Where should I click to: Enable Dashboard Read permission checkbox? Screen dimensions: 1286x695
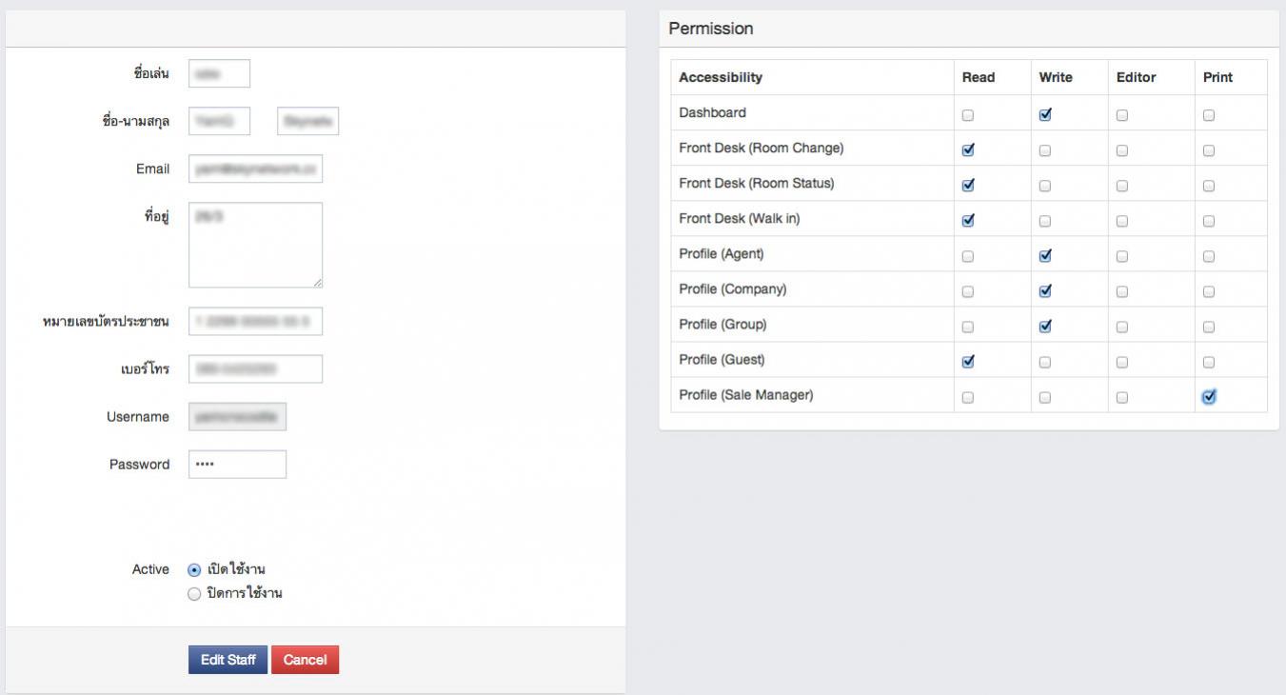[968, 114]
